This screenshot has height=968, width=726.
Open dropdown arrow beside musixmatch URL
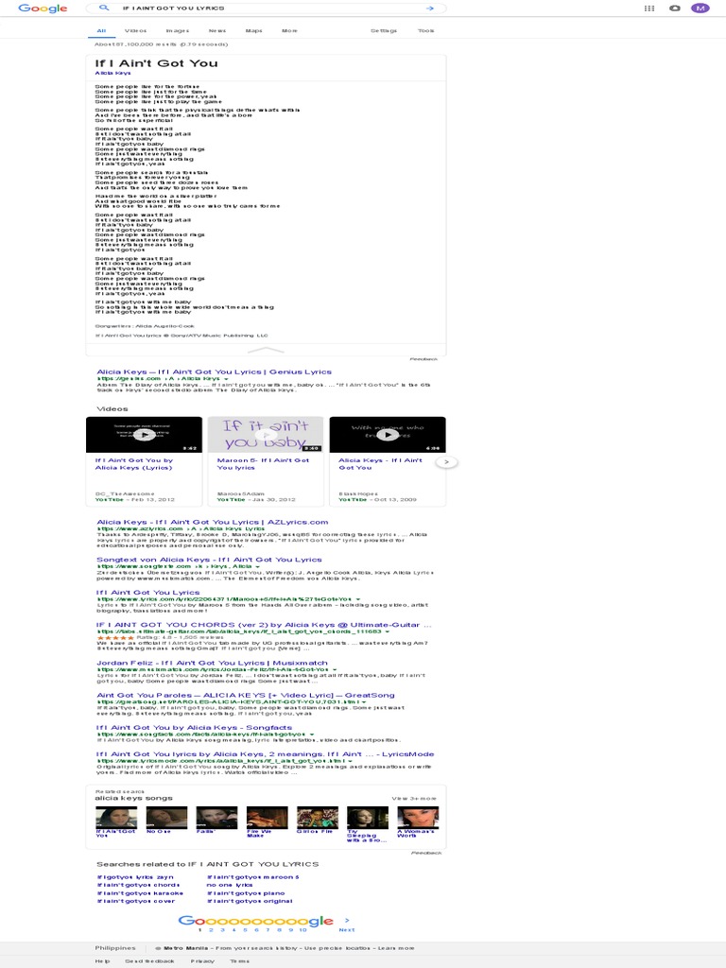(x=335, y=669)
